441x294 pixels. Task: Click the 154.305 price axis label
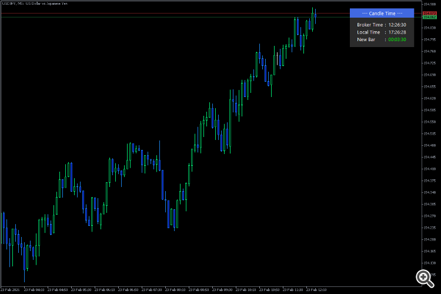[x=429, y=204]
